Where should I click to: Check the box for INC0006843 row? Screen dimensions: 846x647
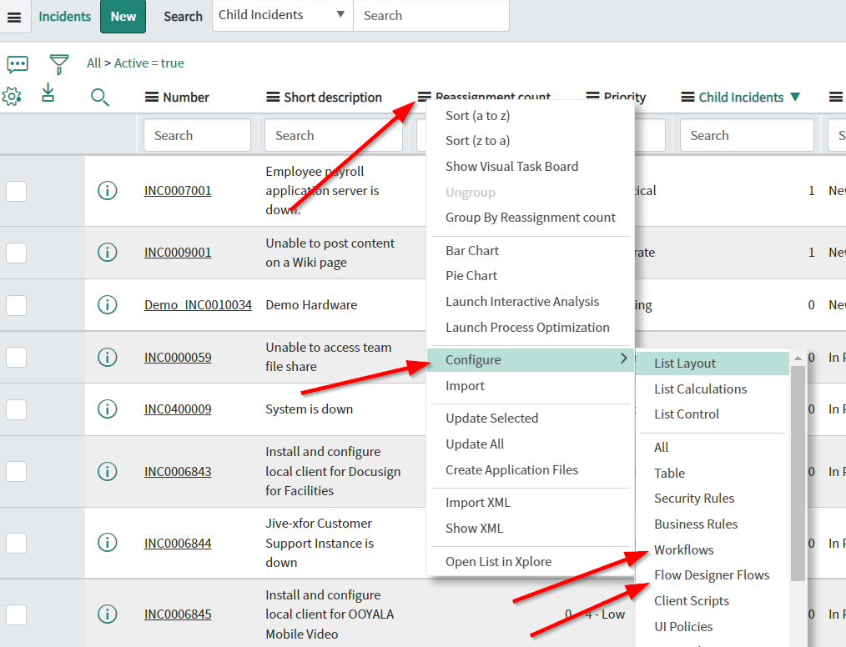[17, 471]
